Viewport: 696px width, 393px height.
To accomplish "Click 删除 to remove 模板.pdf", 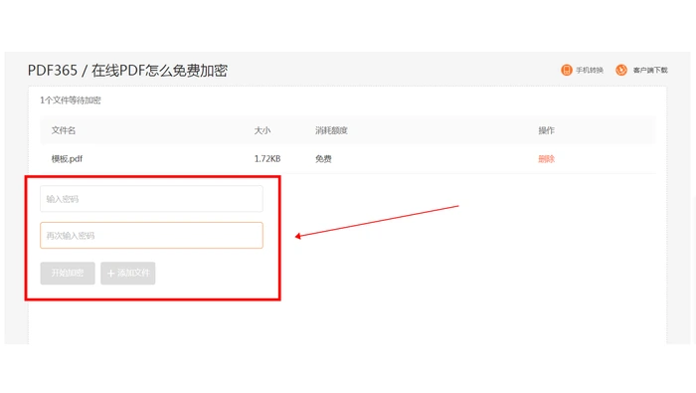I will coord(547,159).
